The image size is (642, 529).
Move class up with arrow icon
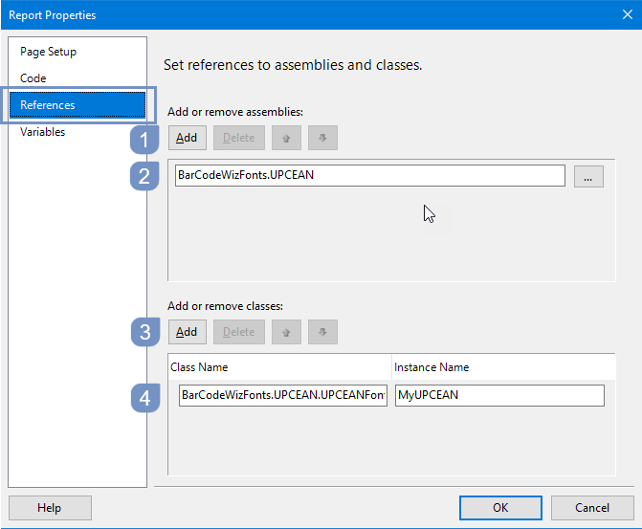click(x=286, y=332)
